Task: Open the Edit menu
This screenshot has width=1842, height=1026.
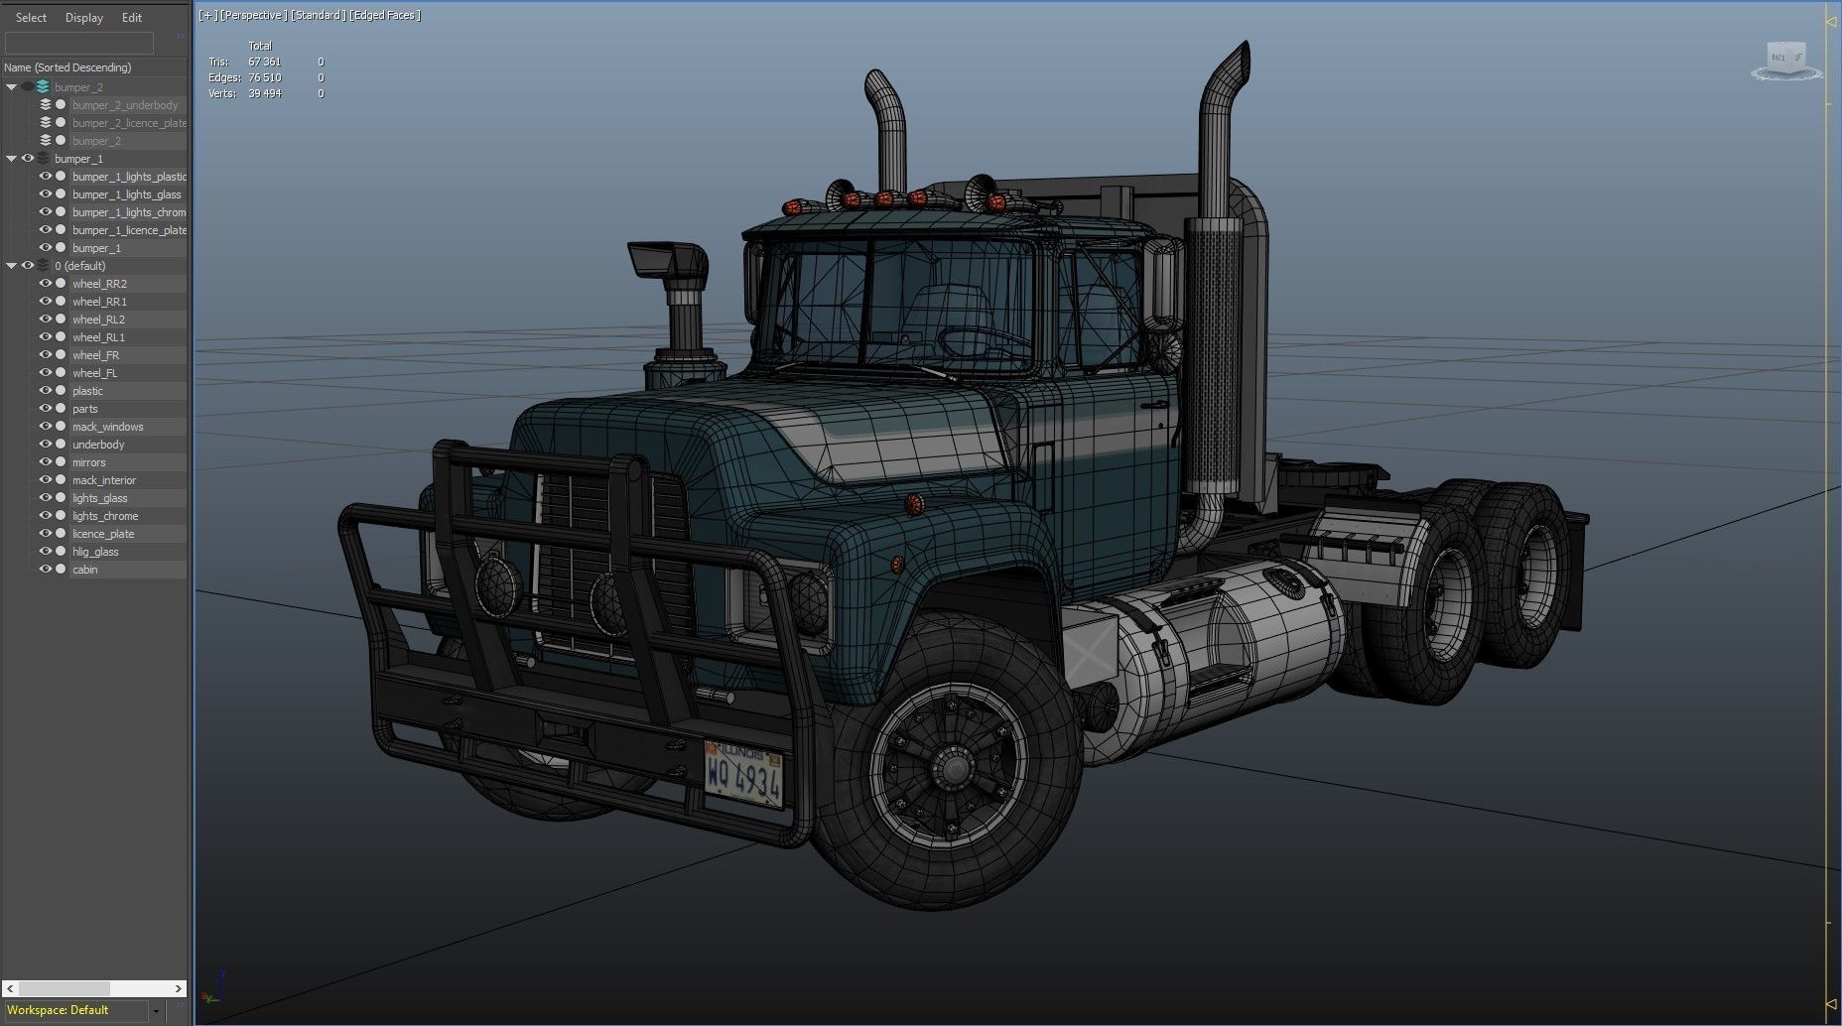Action: [x=132, y=18]
